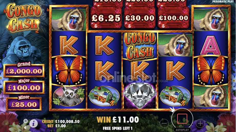Mute the sound speaker icon

click(26, 127)
